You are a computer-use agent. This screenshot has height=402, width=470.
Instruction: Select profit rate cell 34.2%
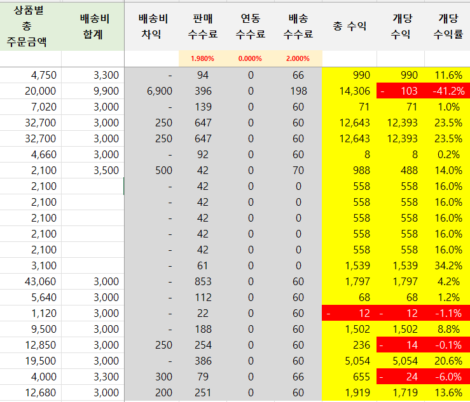[448, 265]
